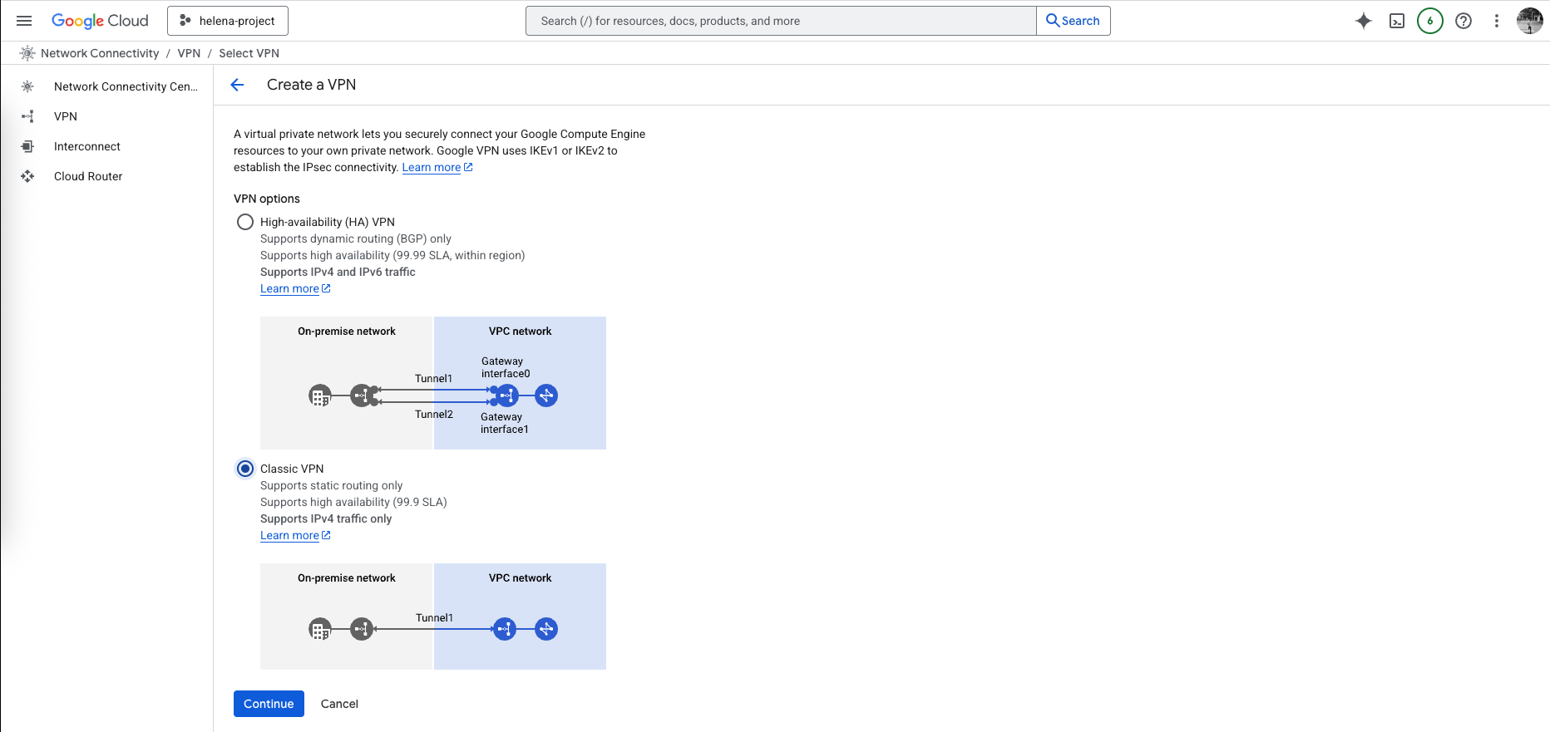The height and width of the screenshot is (732, 1550).
Task: Open the helena-project project picker
Action: tap(228, 21)
